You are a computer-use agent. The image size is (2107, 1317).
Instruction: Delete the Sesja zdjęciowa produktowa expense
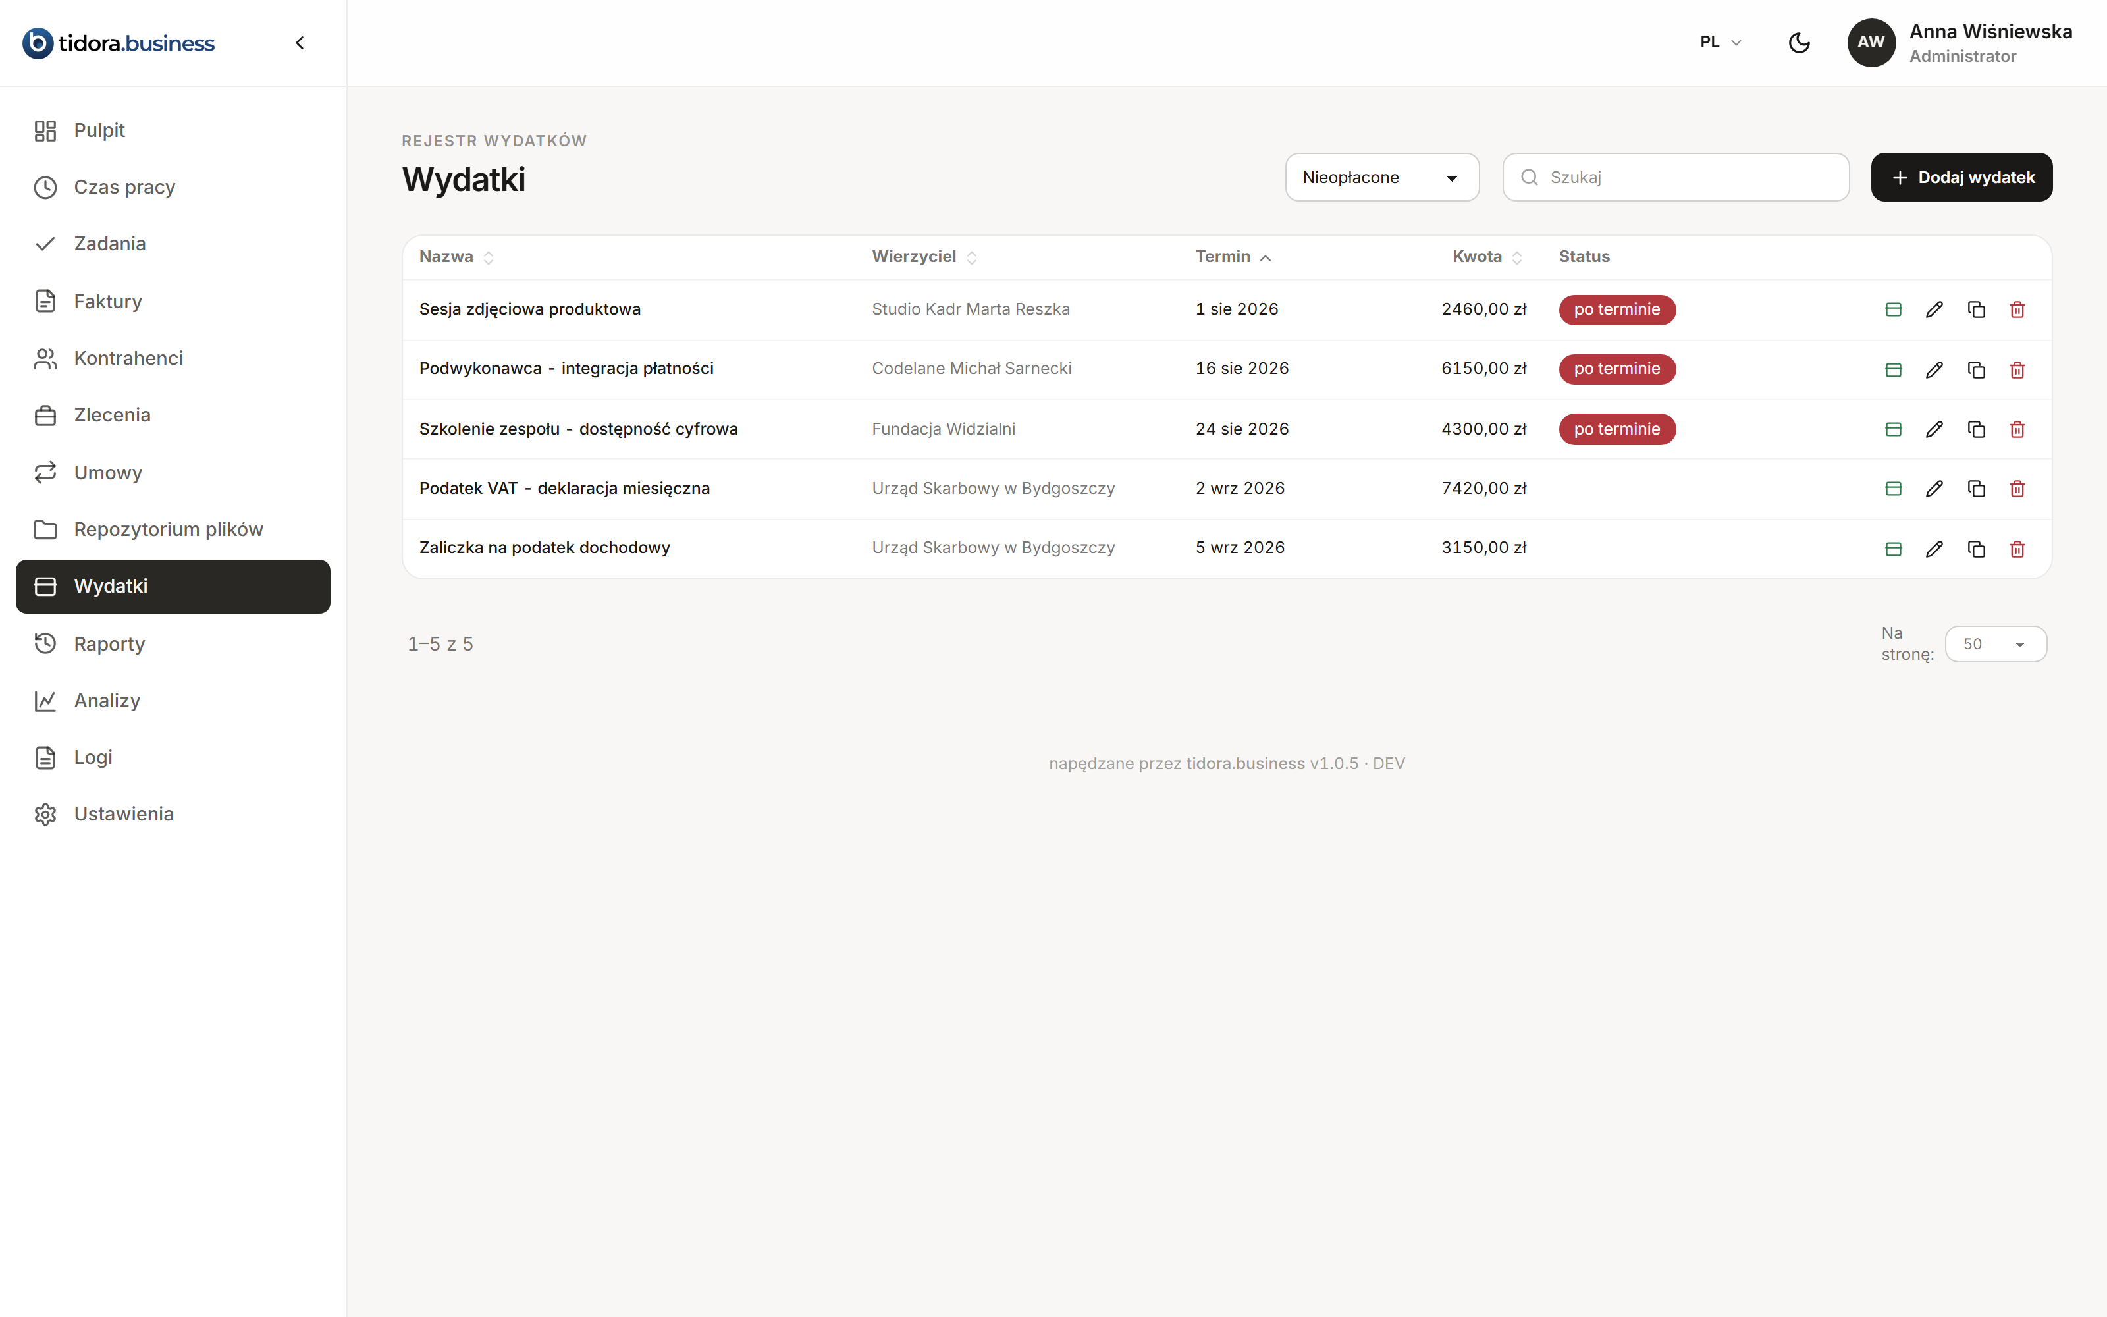click(x=2017, y=310)
